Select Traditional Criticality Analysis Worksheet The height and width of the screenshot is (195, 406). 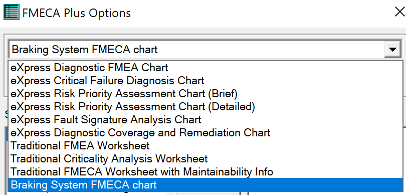point(206,158)
